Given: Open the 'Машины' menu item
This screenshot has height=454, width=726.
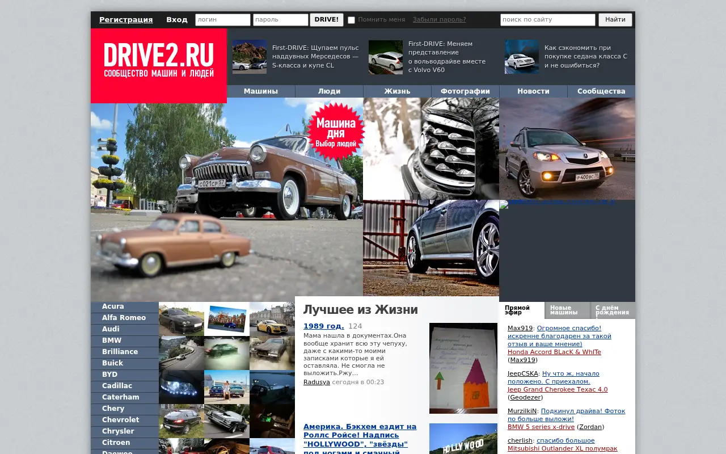Looking at the screenshot, I should pyautogui.click(x=261, y=91).
